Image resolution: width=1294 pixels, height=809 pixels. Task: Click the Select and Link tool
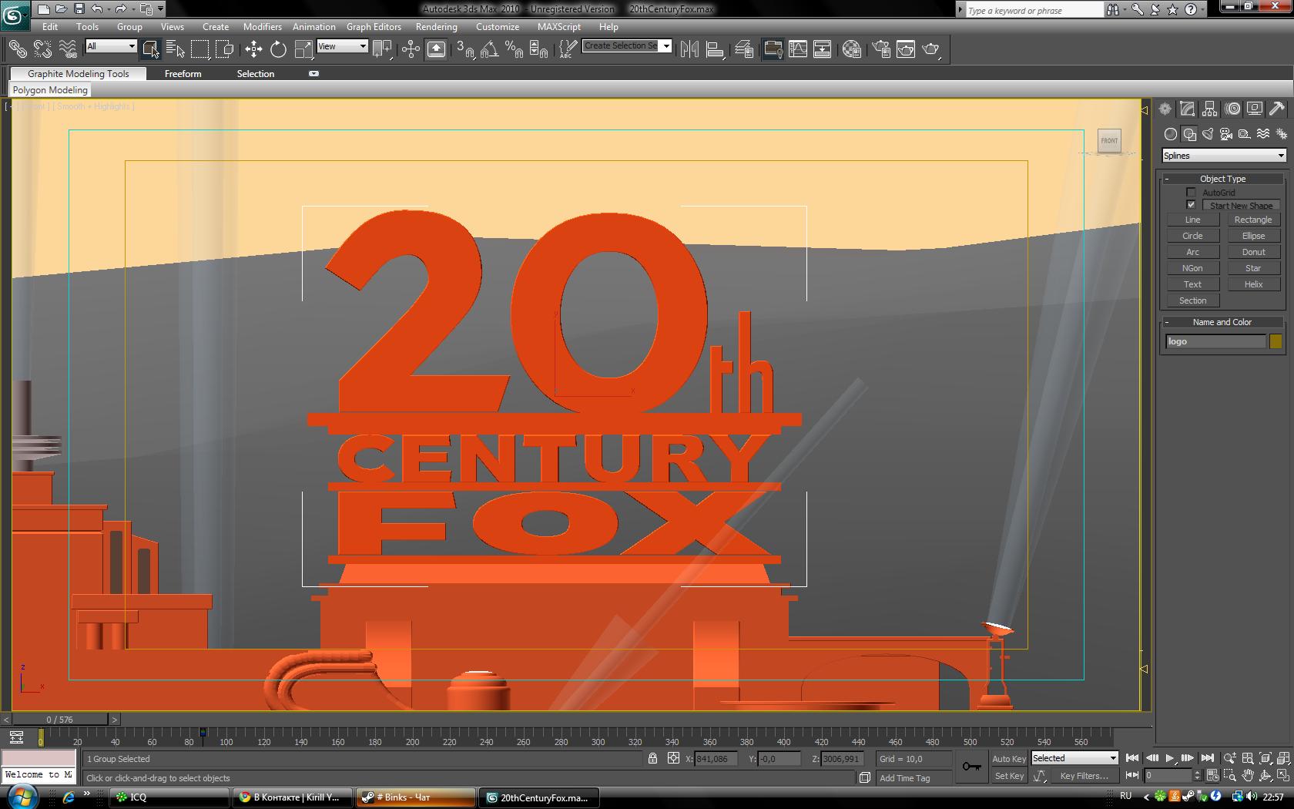coord(17,49)
